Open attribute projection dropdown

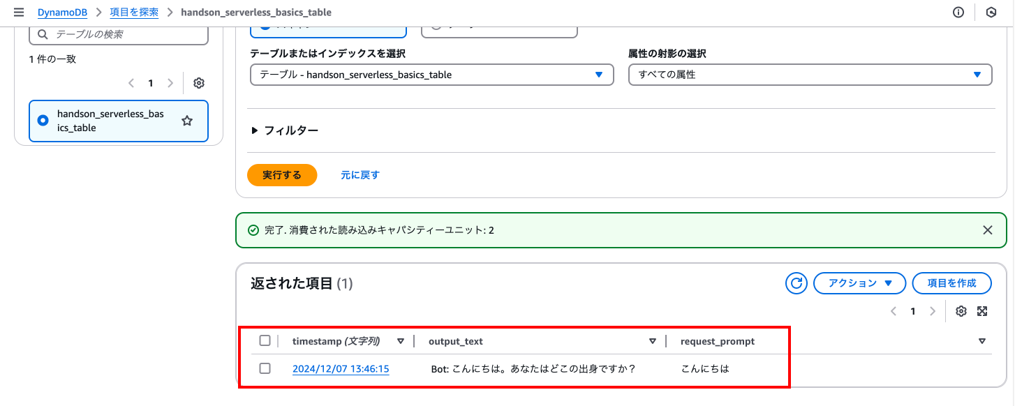point(810,75)
